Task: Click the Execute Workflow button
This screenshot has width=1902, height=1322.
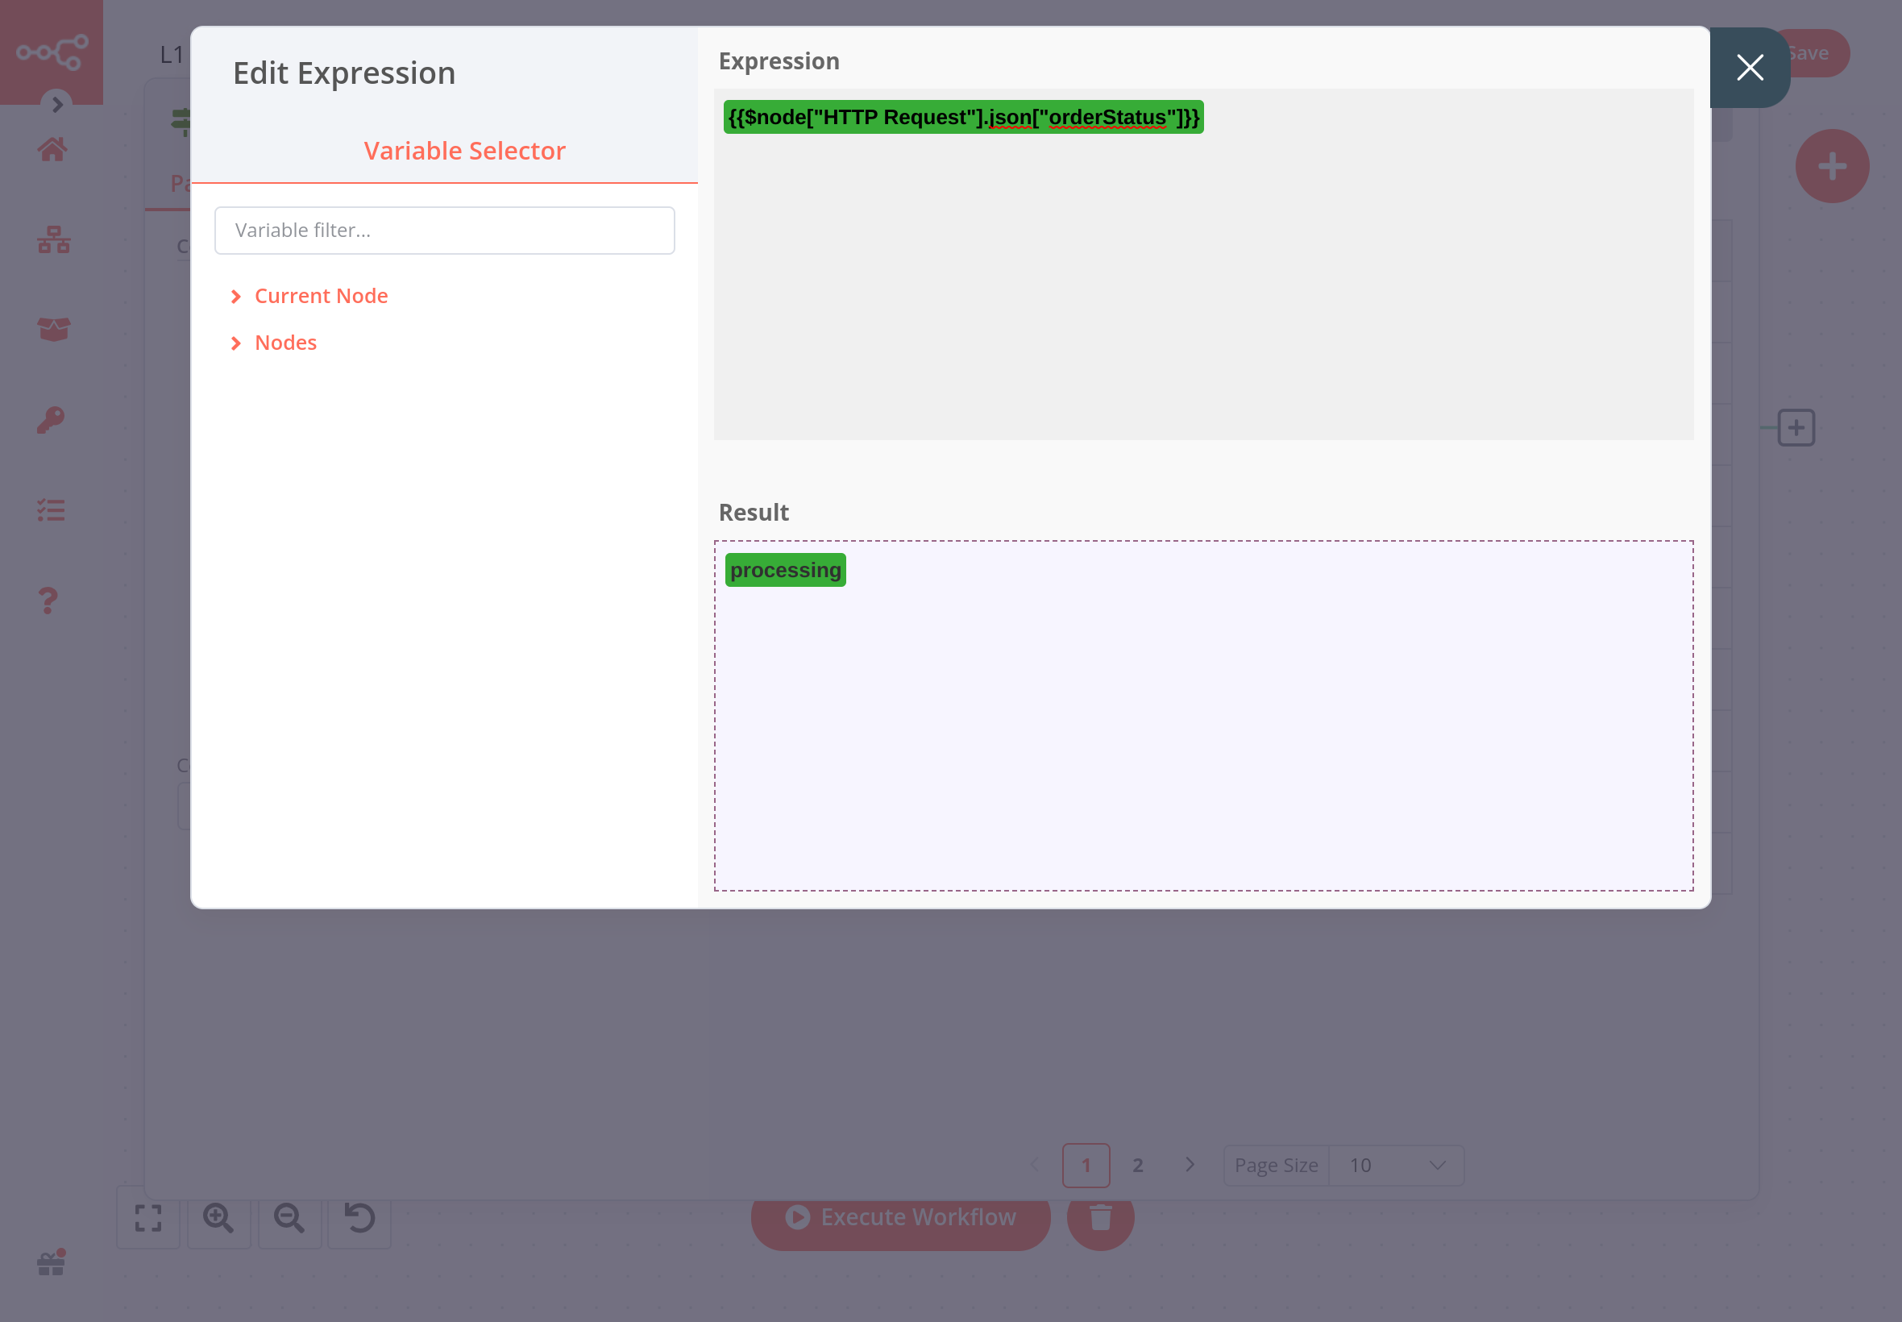Action: (x=899, y=1216)
